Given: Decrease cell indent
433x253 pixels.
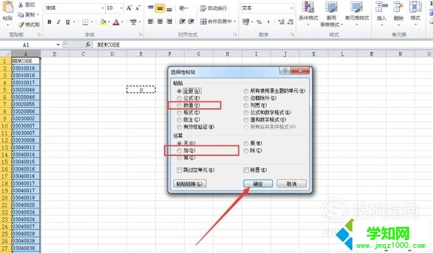Looking at the screenshot, I should pos(182,21).
